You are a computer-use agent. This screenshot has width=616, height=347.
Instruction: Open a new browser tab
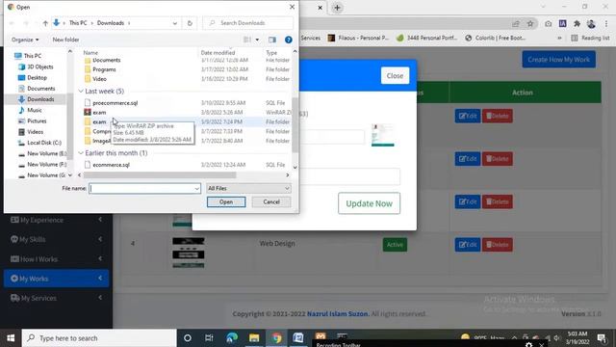pyautogui.click(x=337, y=8)
